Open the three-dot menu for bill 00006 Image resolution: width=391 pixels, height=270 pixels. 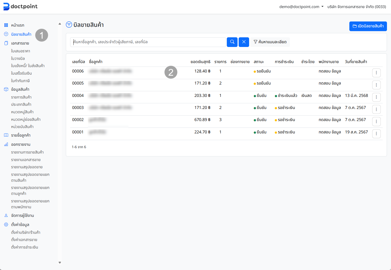coord(376,73)
